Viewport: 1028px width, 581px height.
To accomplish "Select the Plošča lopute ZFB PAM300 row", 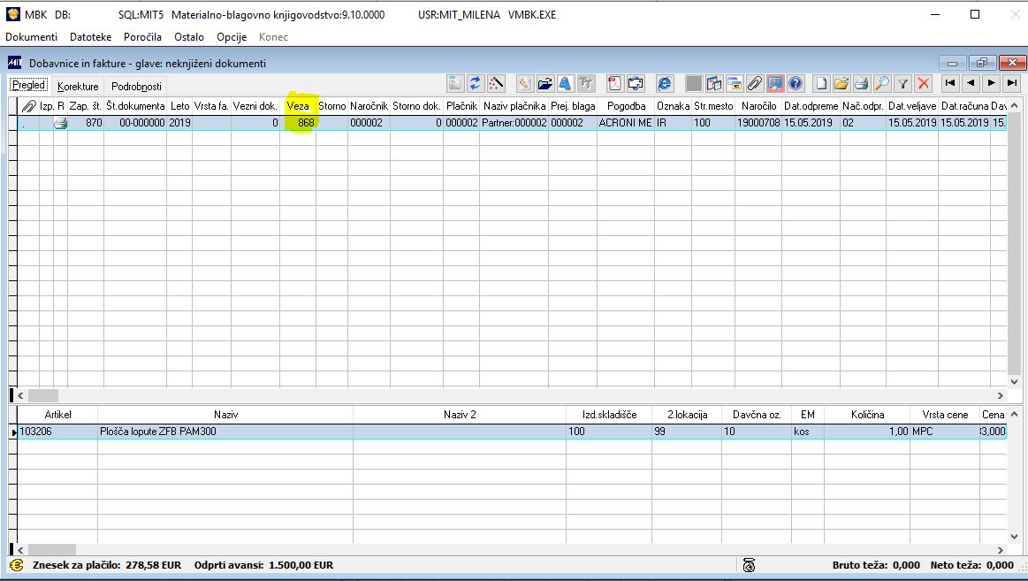I will 512,432.
